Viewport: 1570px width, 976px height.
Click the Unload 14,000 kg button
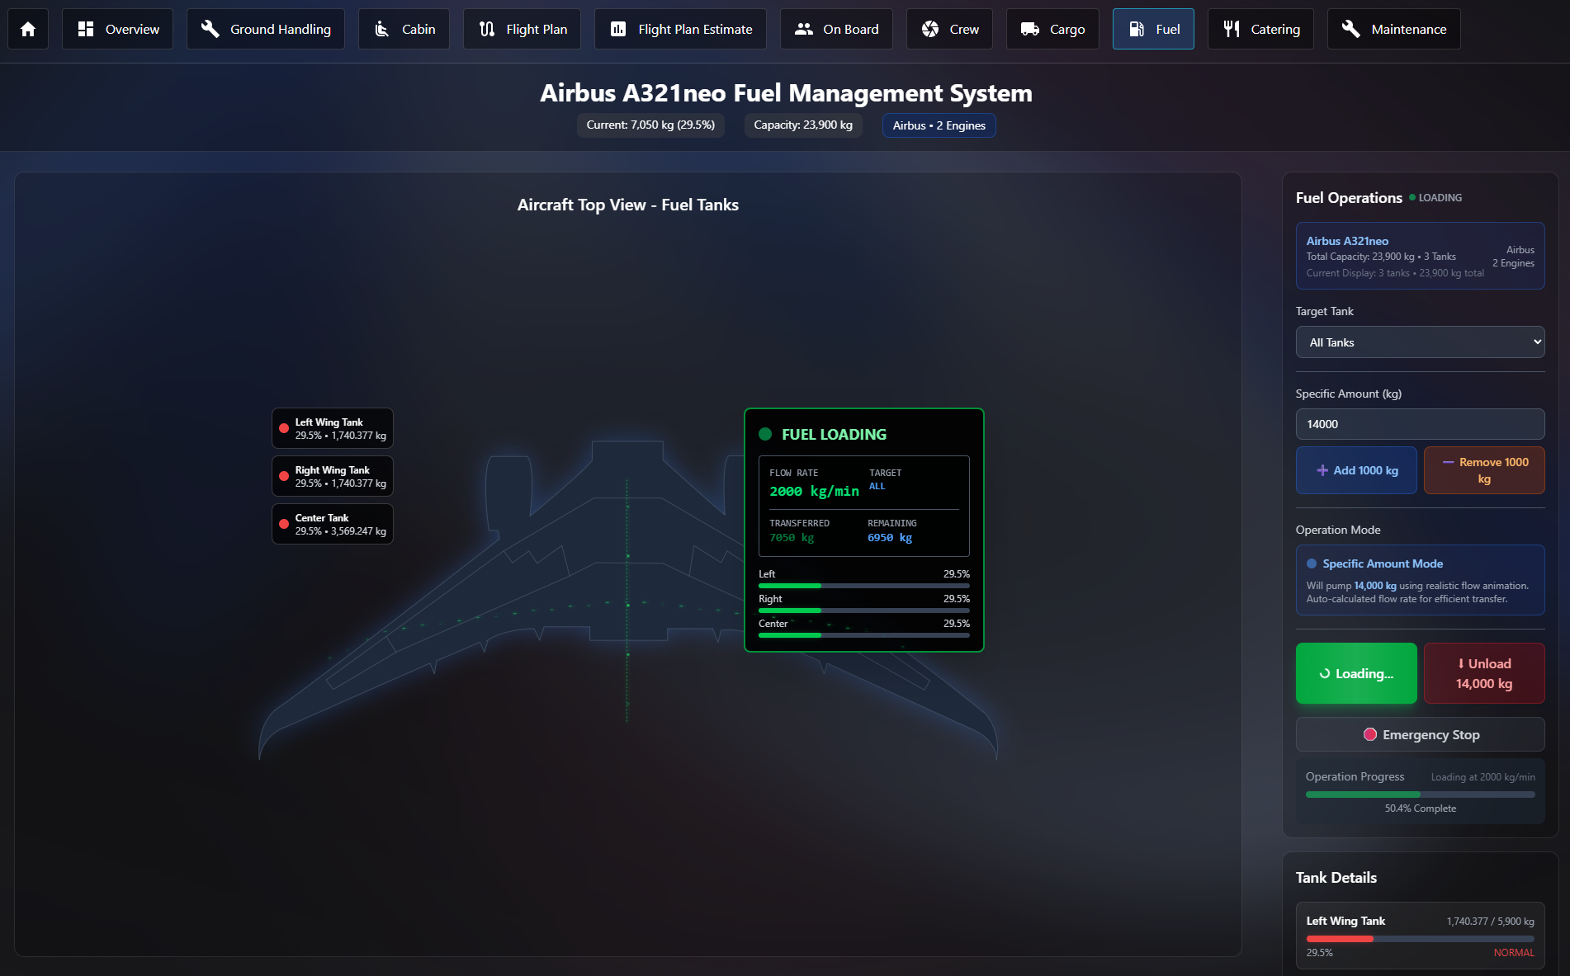click(x=1483, y=673)
